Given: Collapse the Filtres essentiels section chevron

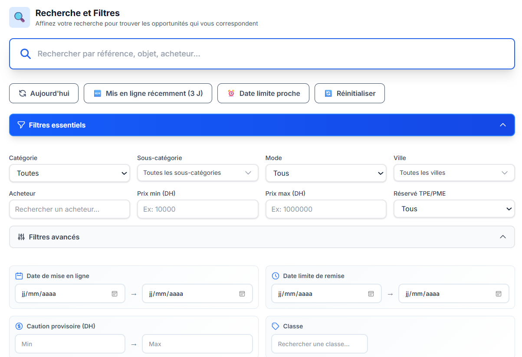Looking at the screenshot, I should click(x=503, y=125).
